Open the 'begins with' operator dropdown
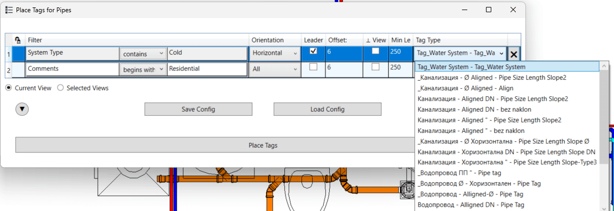The width and height of the screenshot is (614, 211). click(143, 69)
